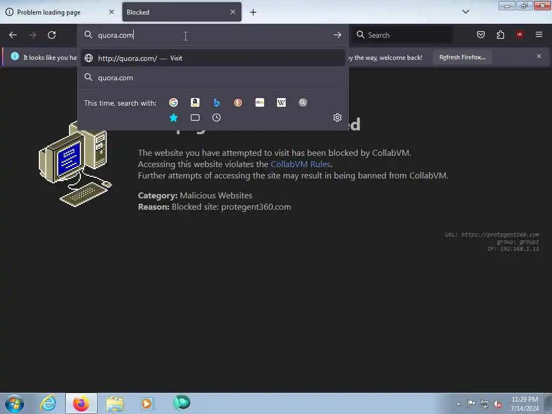Close the Problem loading page tab
This screenshot has width=552, height=414.
coord(112,12)
